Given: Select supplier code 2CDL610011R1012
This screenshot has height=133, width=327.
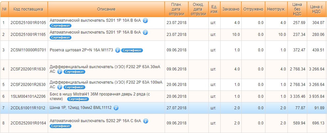Looking at the screenshot, I should pos(28,108).
